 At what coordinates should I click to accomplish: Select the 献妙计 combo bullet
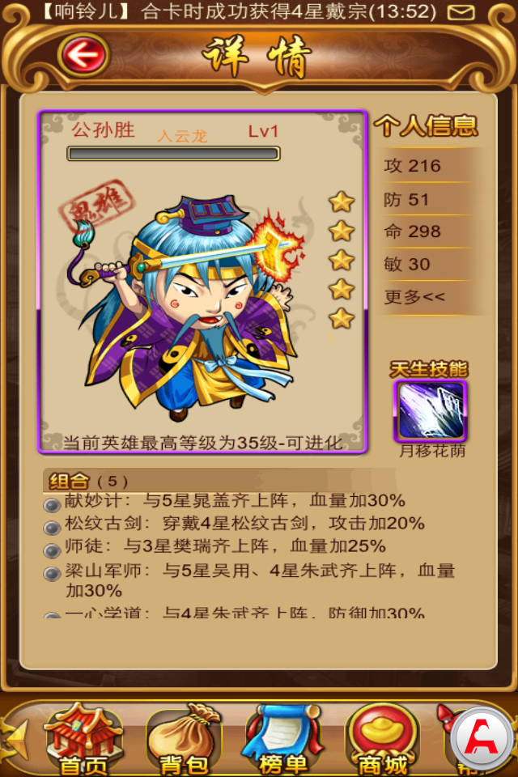tap(52, 505)
